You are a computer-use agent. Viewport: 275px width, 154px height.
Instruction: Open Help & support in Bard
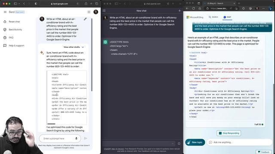point(14,46)
